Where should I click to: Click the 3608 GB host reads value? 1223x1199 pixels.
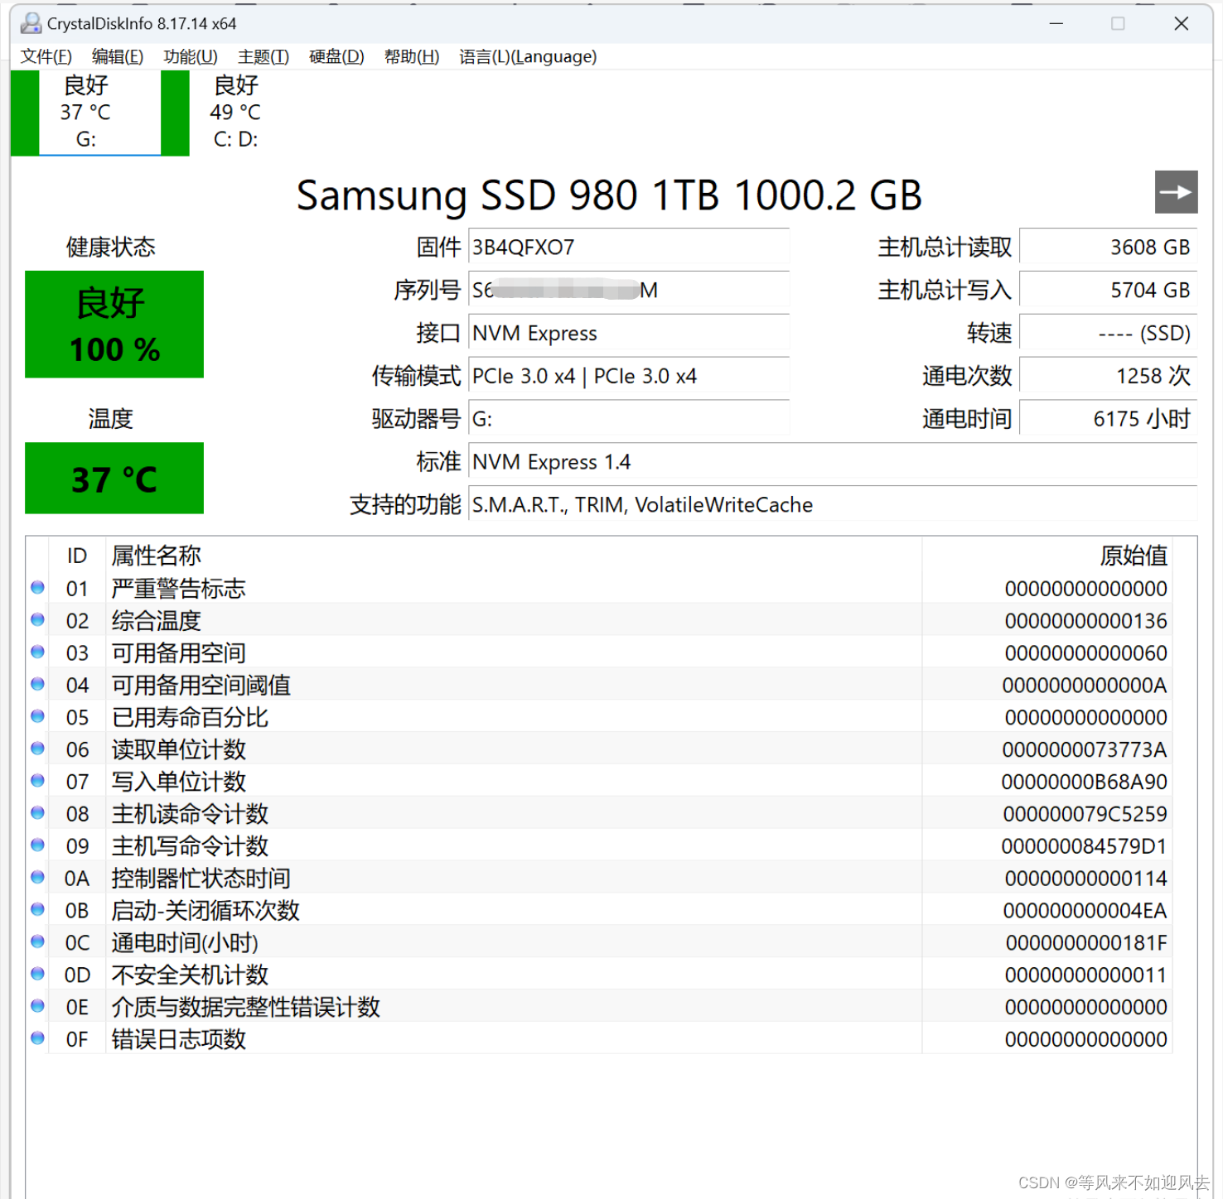[1108, 247]
